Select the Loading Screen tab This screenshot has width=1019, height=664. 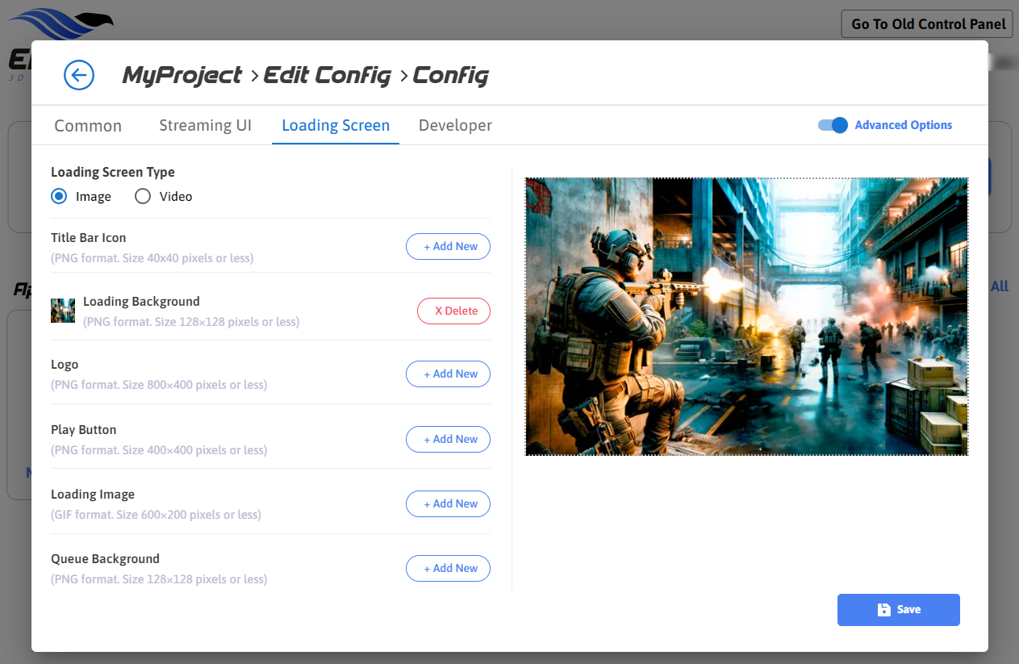coord(336,126)
